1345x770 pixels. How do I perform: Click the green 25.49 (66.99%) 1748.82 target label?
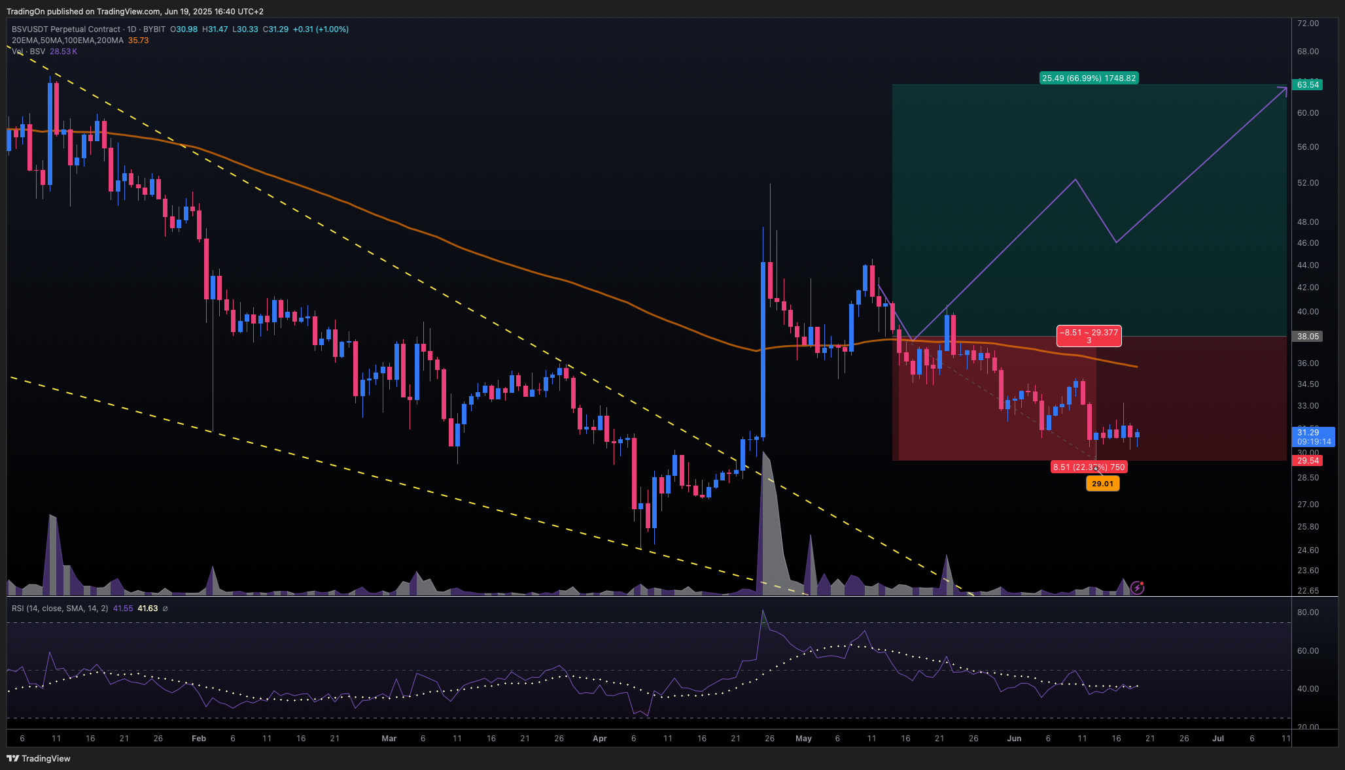click(x=1089, y=78)
